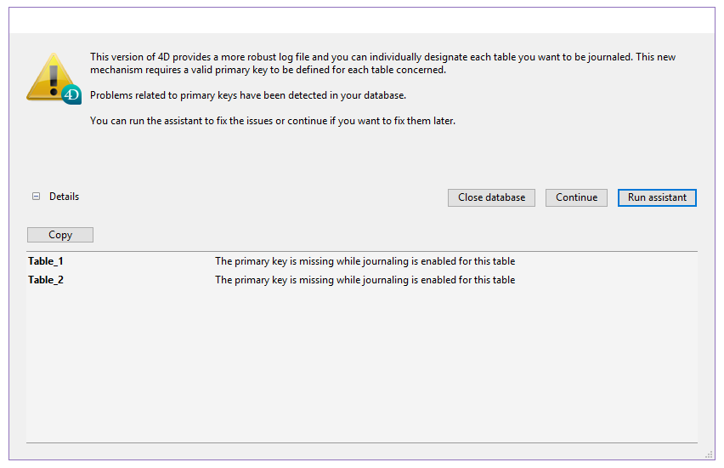Click the 'Problems related to primary keys' sentence
Image resolution: width=724 pixels, height=468 pixels.
click(x=248, y=95)
